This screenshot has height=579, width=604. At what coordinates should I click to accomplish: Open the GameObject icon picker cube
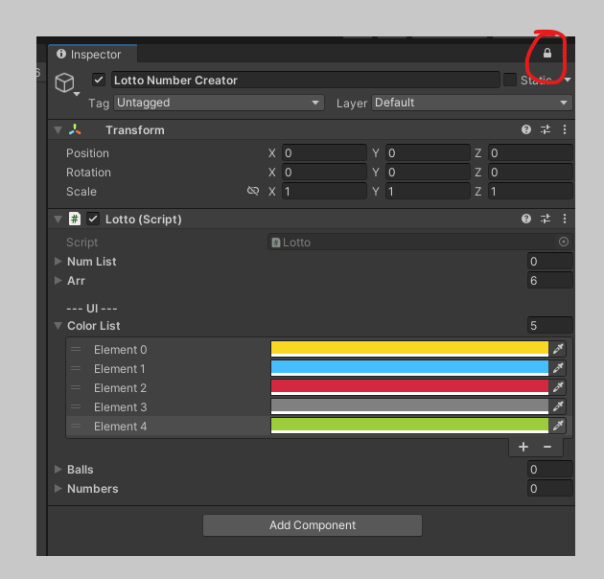[x=65, y=82]
